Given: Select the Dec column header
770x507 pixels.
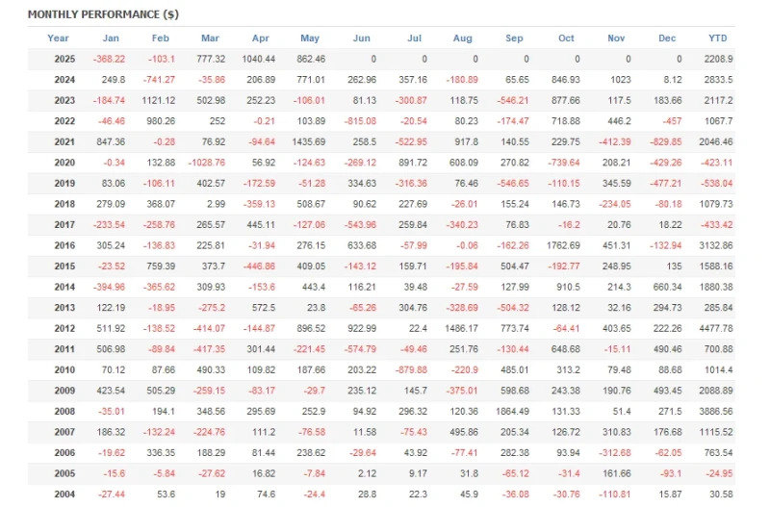Looking at the screenshot, I should pos(667,38).
